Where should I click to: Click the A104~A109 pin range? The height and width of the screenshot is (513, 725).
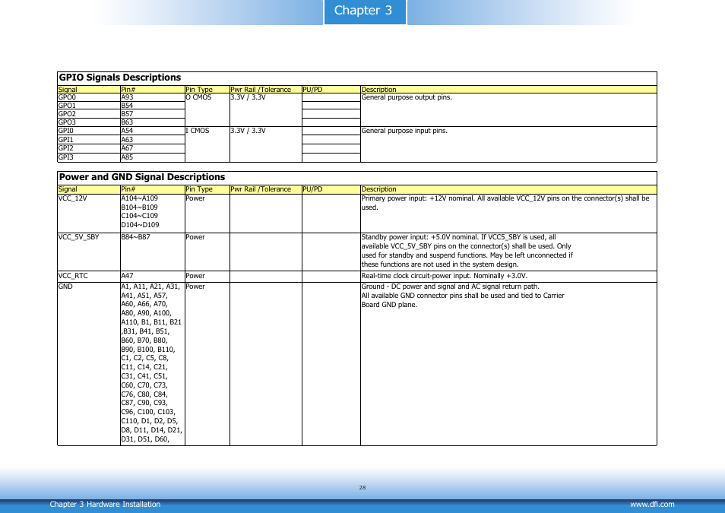[140, 198]
